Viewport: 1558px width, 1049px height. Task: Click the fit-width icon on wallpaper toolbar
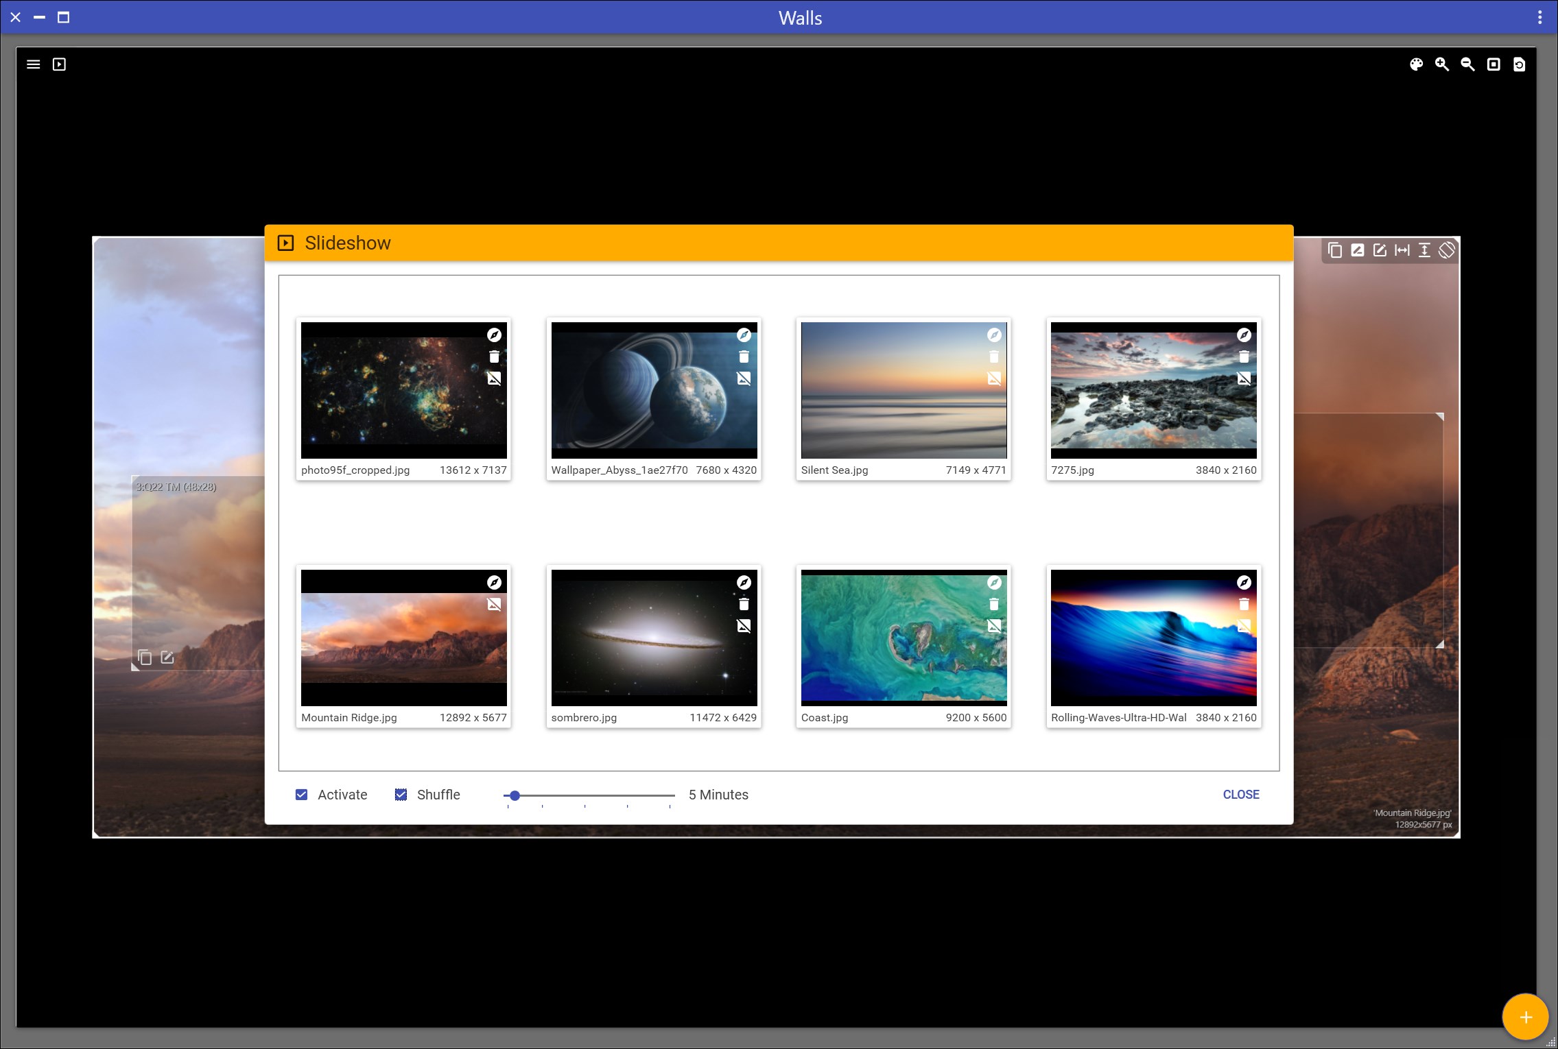click(x=1402, y=250)
